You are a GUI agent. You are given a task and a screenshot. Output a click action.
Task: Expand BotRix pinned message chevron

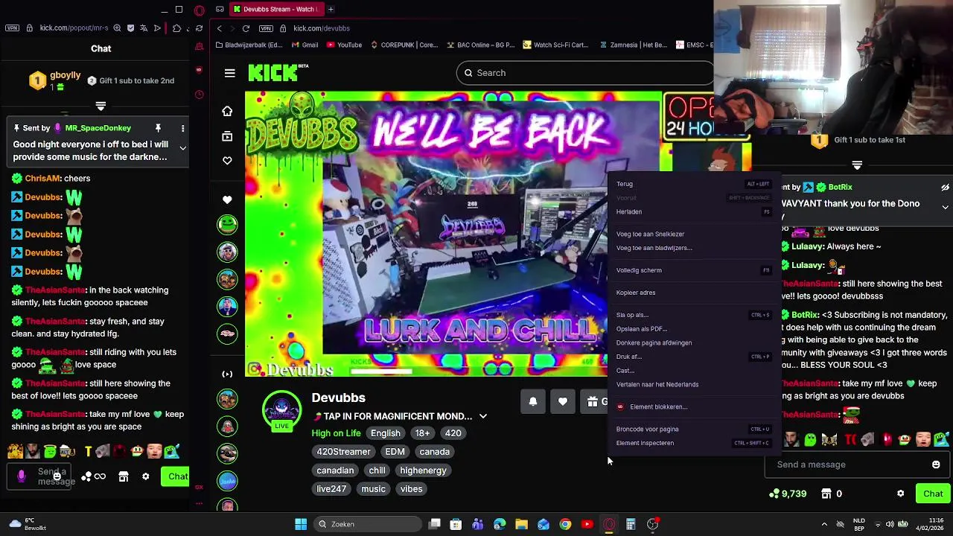[x=945, y=207]
